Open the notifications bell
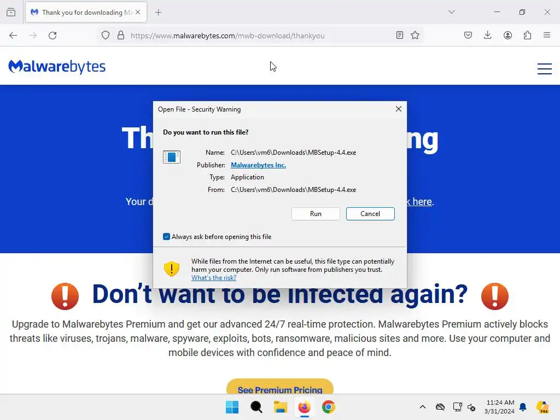 (x=523, y=407)
